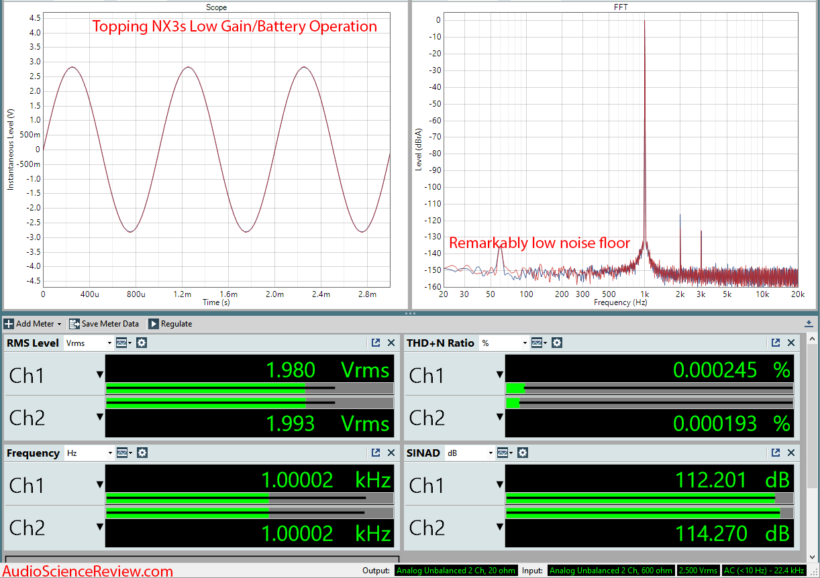Image resolution: width=820 pixels, height=578 pixels.
Task: Expand Ch2 options in THD+N Ratio meter
Action: 500,417
